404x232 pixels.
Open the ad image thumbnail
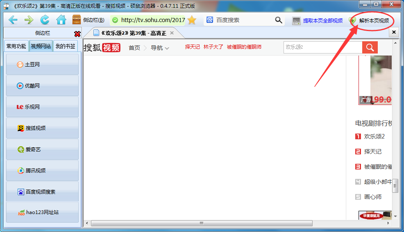click(375, 80)
